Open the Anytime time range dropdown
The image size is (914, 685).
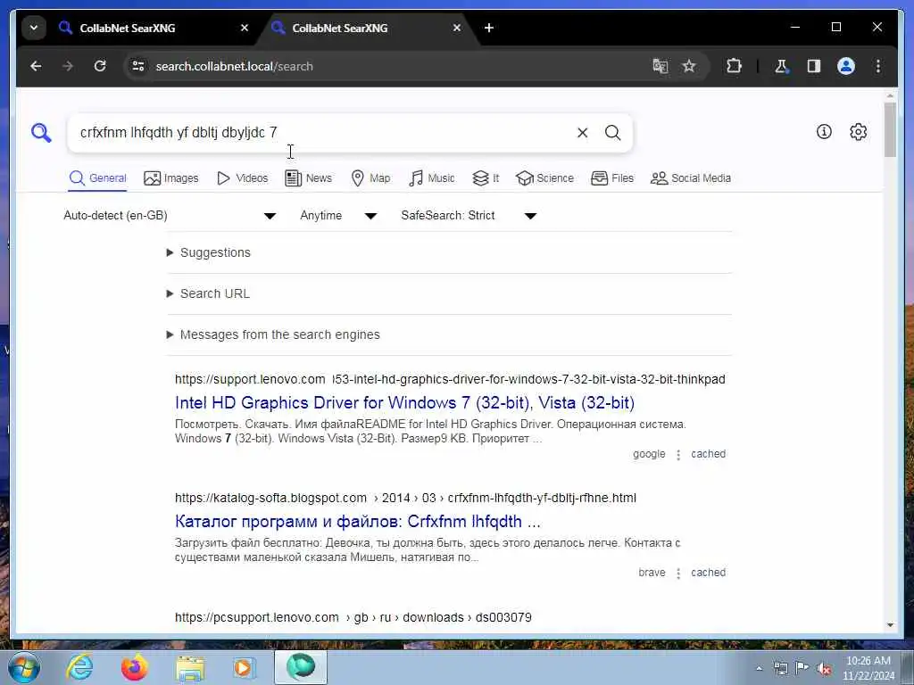[338, 216]
